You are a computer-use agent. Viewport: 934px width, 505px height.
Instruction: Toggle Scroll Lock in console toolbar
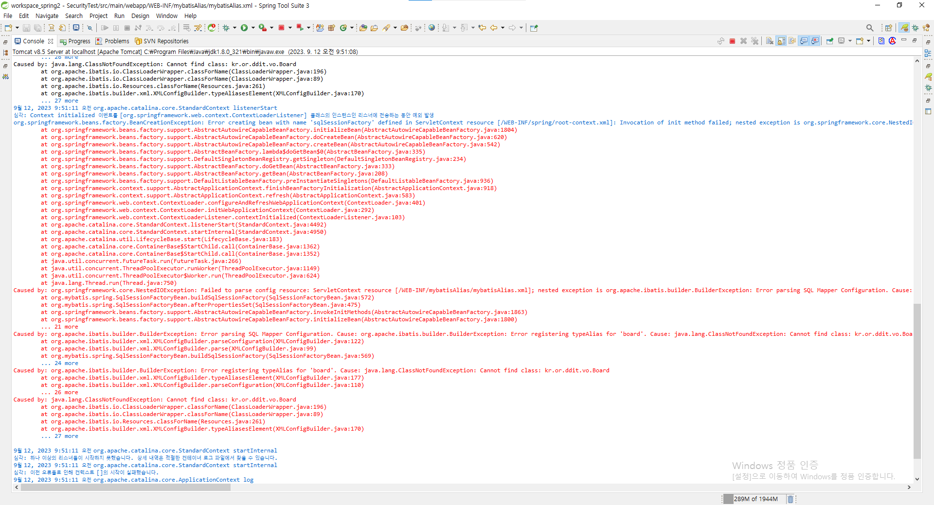[x=781, y=41]
